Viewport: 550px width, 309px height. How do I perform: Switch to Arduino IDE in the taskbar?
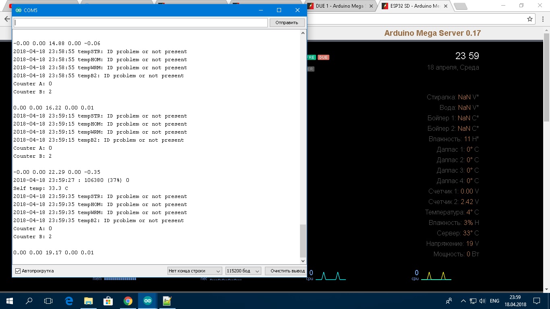click(147, 301)
